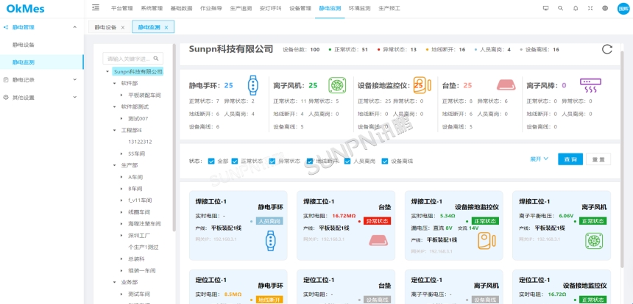
Task: Expand the 其他设置 sidebar group
Action: point(74,97)
